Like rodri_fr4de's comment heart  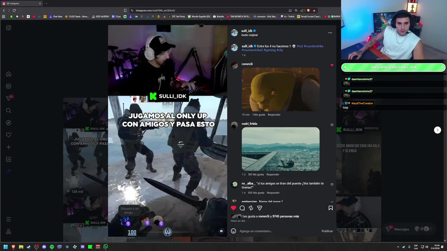click(x=332, y=125)
